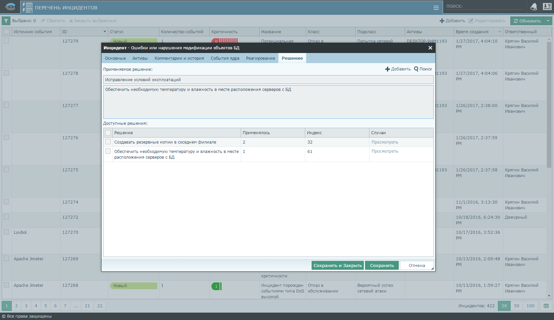The image size is (554, 320).
Task: Click the Сохранить button
Action: [382, 265]
